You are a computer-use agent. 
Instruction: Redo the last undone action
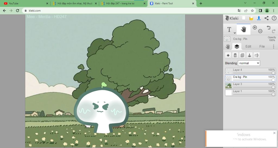[274, 31]
